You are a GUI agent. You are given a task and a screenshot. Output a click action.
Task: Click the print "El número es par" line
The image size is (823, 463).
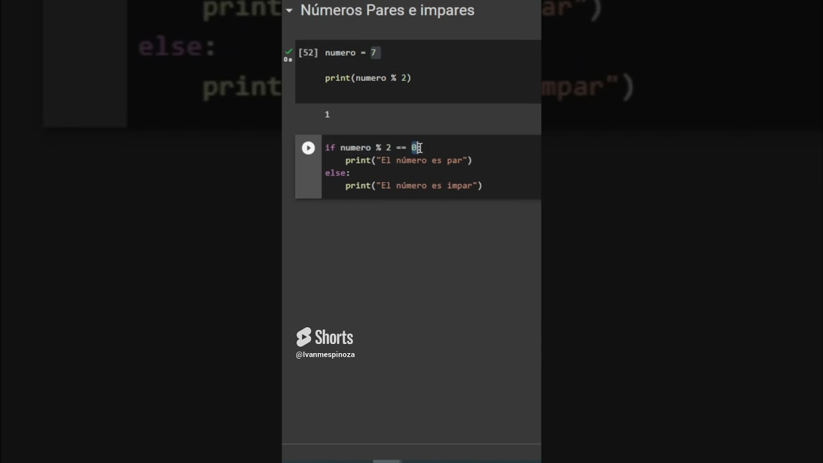pos(408,160)
